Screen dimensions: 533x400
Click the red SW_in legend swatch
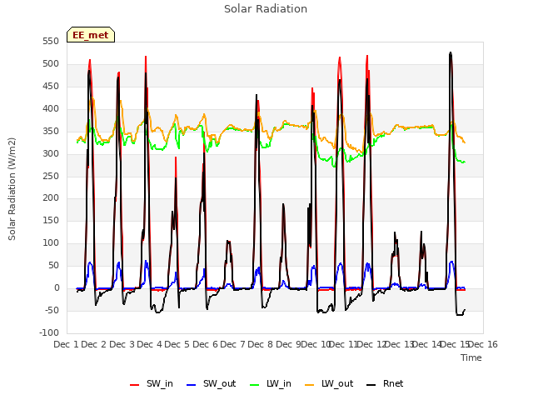click(135, 385)
